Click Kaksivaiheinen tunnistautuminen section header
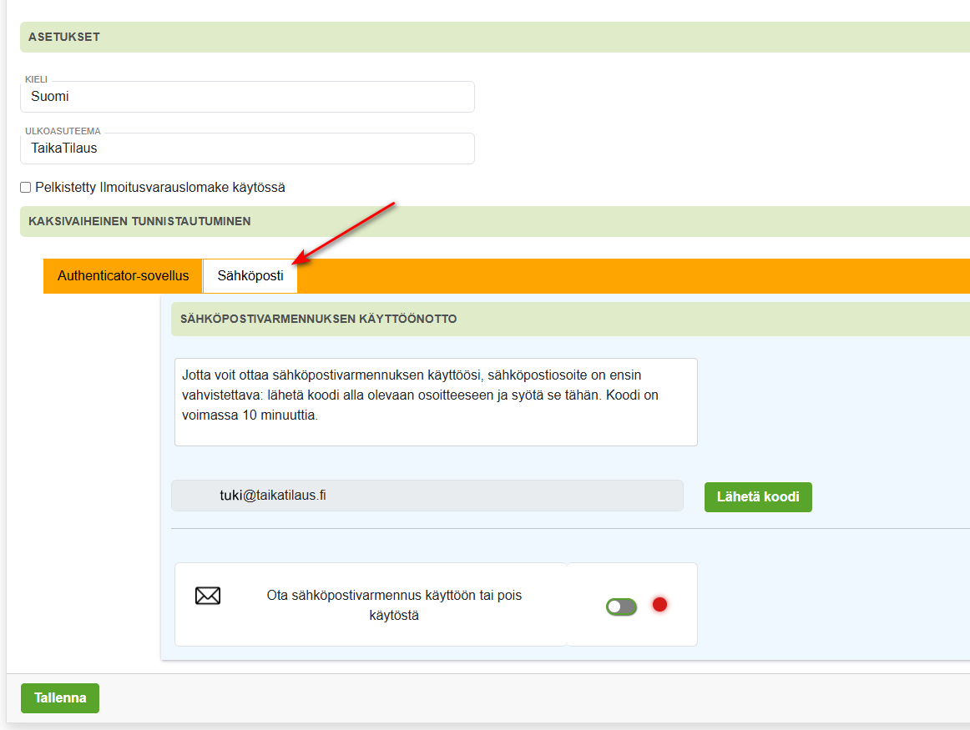 click(x=495, y=221)
